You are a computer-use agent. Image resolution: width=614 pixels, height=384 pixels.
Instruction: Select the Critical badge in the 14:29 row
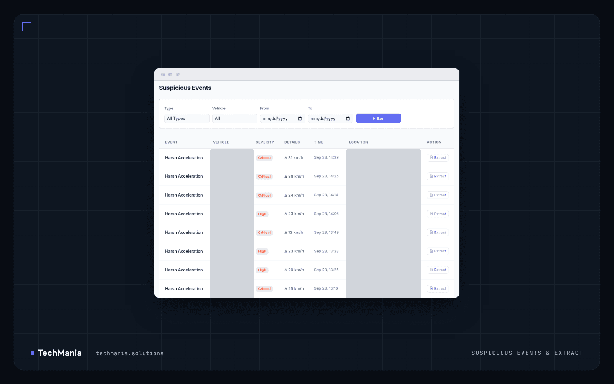(x=264, y=158)
